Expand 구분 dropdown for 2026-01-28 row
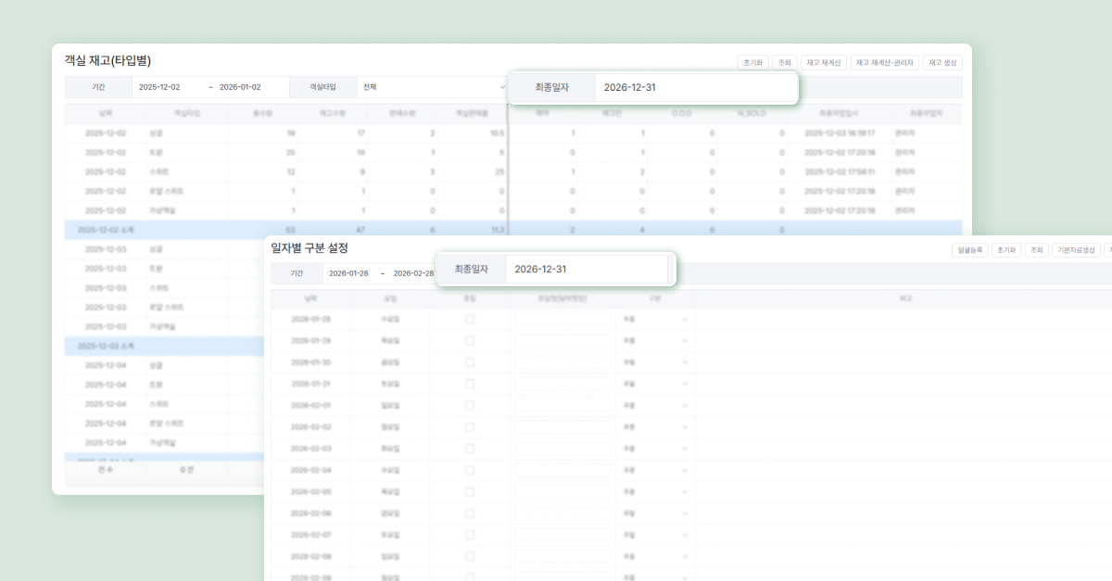Screen dimensions: 1112x581 pyautogui.click(x=655, y=319)
